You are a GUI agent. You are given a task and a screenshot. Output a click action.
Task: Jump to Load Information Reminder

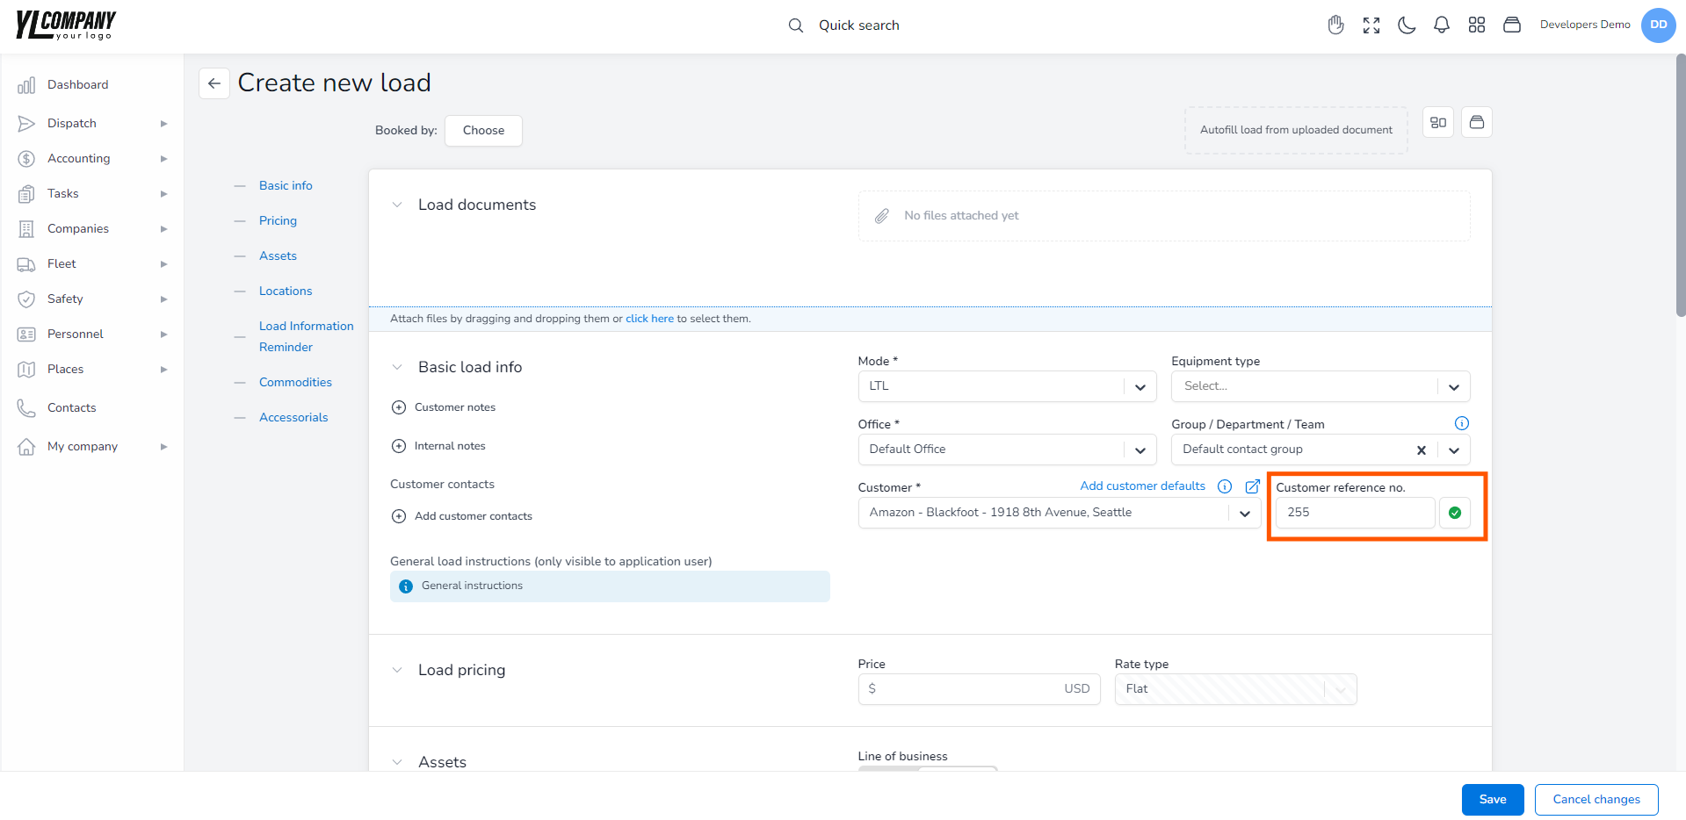tap(307, 337)
